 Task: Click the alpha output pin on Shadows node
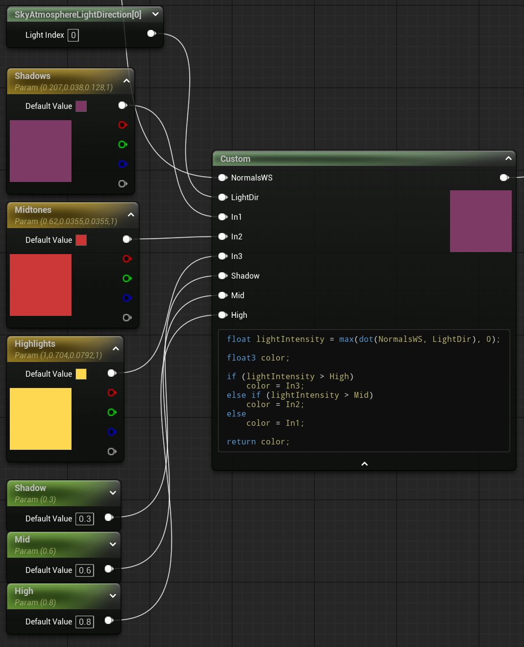pos(123,184)
